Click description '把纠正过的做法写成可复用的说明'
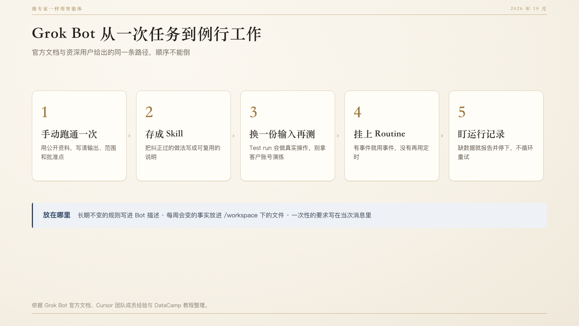This screenshot has width=579, height=326. pyautogui.click(x=183, y=152)
